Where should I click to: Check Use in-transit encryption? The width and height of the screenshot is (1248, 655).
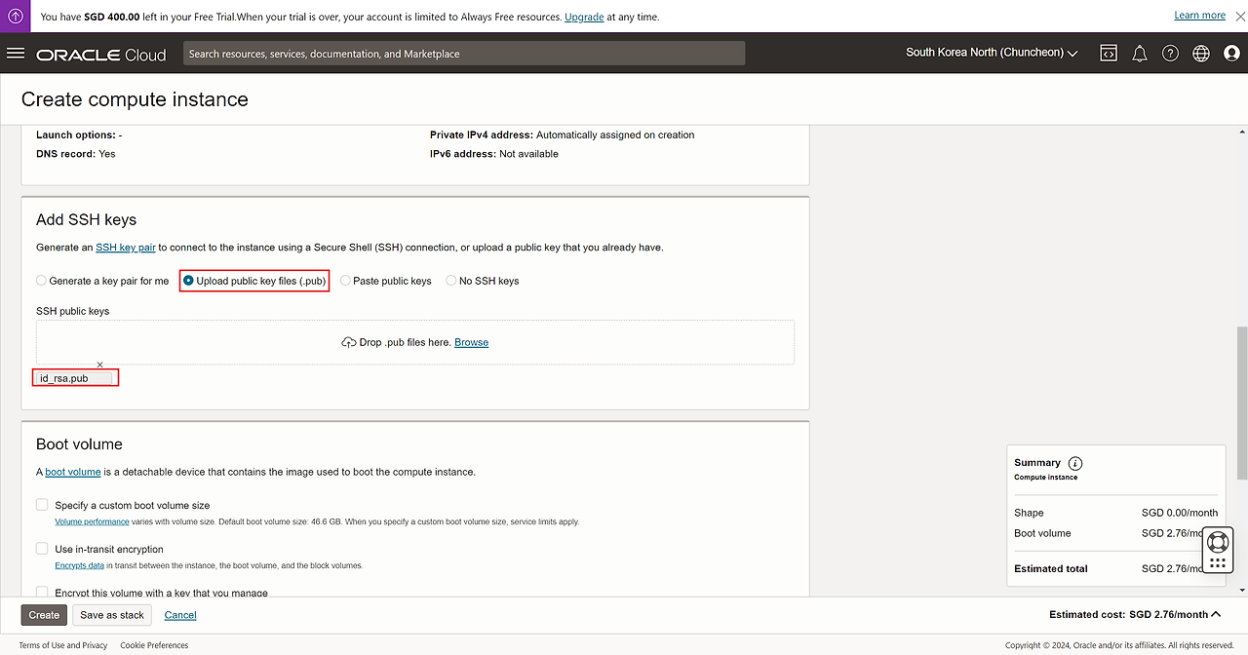(x=42, y=549)
